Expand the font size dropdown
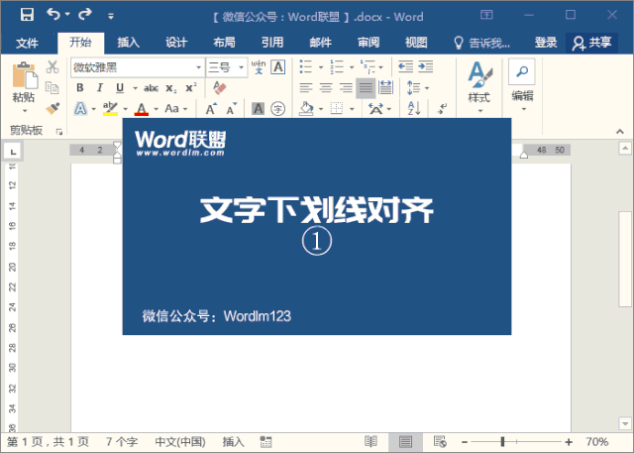 pos(242,67)
